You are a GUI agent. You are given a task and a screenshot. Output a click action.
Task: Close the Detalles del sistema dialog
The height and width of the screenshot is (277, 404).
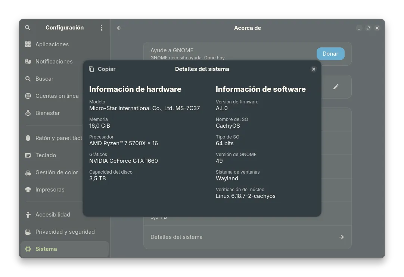pyautogui.click(x=314, y=69)
